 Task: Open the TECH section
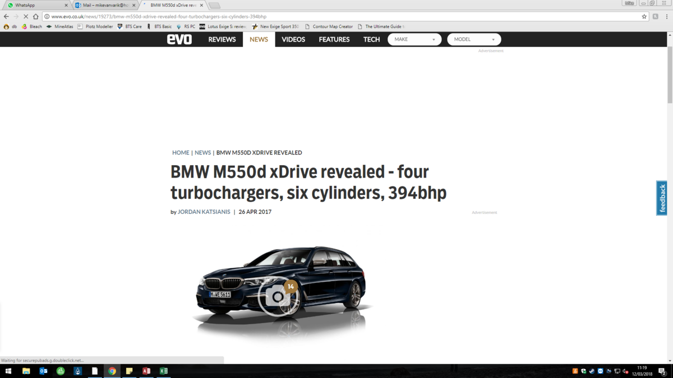pos(371,39)
